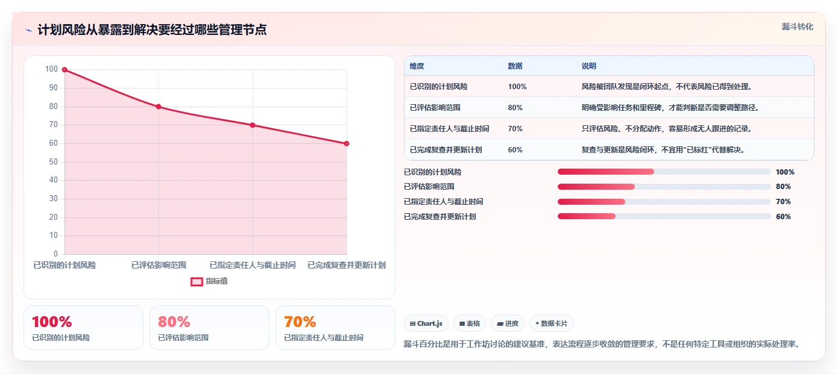Select the 数据卡片 tag chip
The height and width of the screenshot is (374, 838).
pyautogui.click(x=552, y=323)
